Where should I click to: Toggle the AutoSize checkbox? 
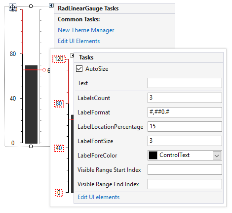click(79, 68)
